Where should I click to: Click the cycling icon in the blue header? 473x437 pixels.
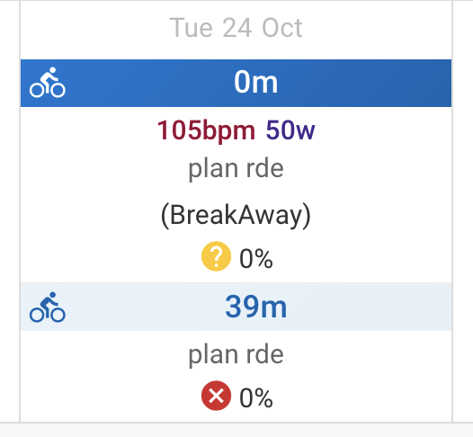pyautogui.click(x=48, y=83)
